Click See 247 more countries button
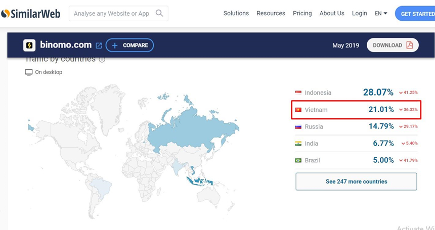435x230 pixels. pos(356,181)
